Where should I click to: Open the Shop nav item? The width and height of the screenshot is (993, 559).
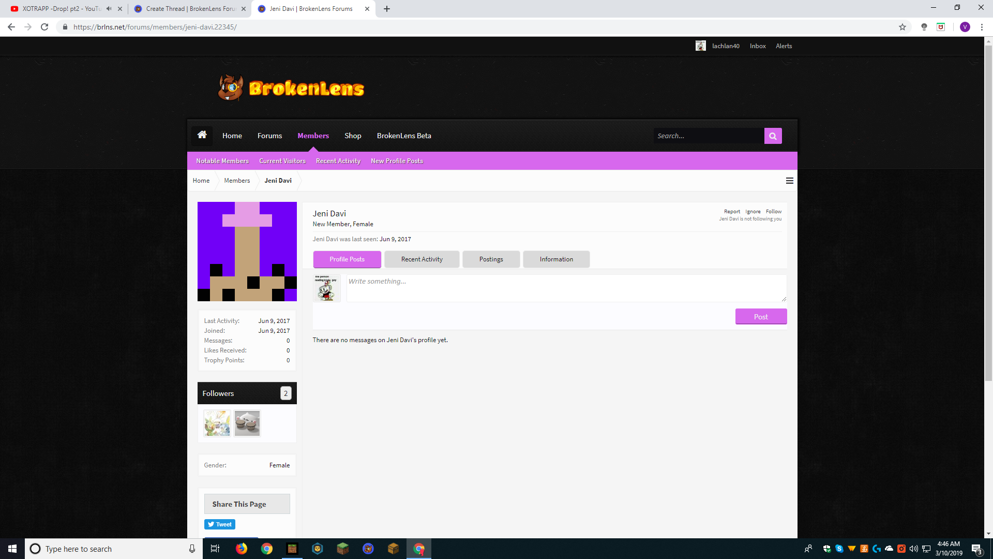tap(353, 136)
